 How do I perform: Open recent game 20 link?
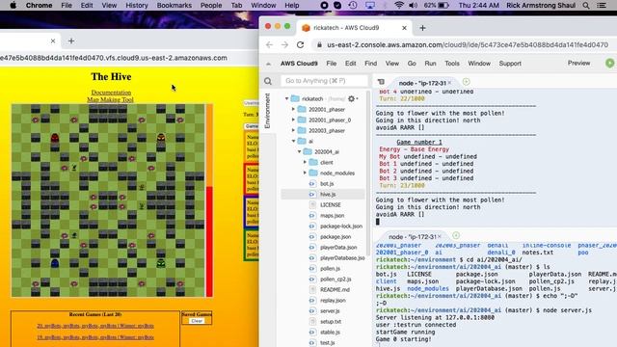(x=95, y=326)
